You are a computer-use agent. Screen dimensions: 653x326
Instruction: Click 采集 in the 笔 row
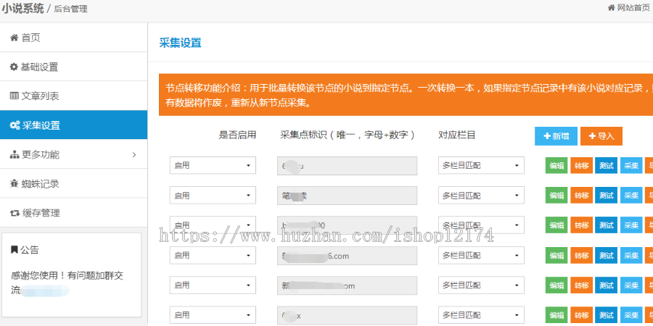(x=631, y=196)
